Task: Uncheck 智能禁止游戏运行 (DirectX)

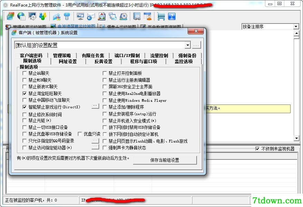Action: coord(25,107)
